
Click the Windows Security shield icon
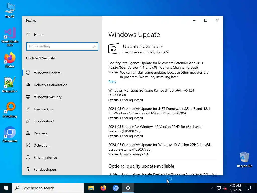(28, 97)
